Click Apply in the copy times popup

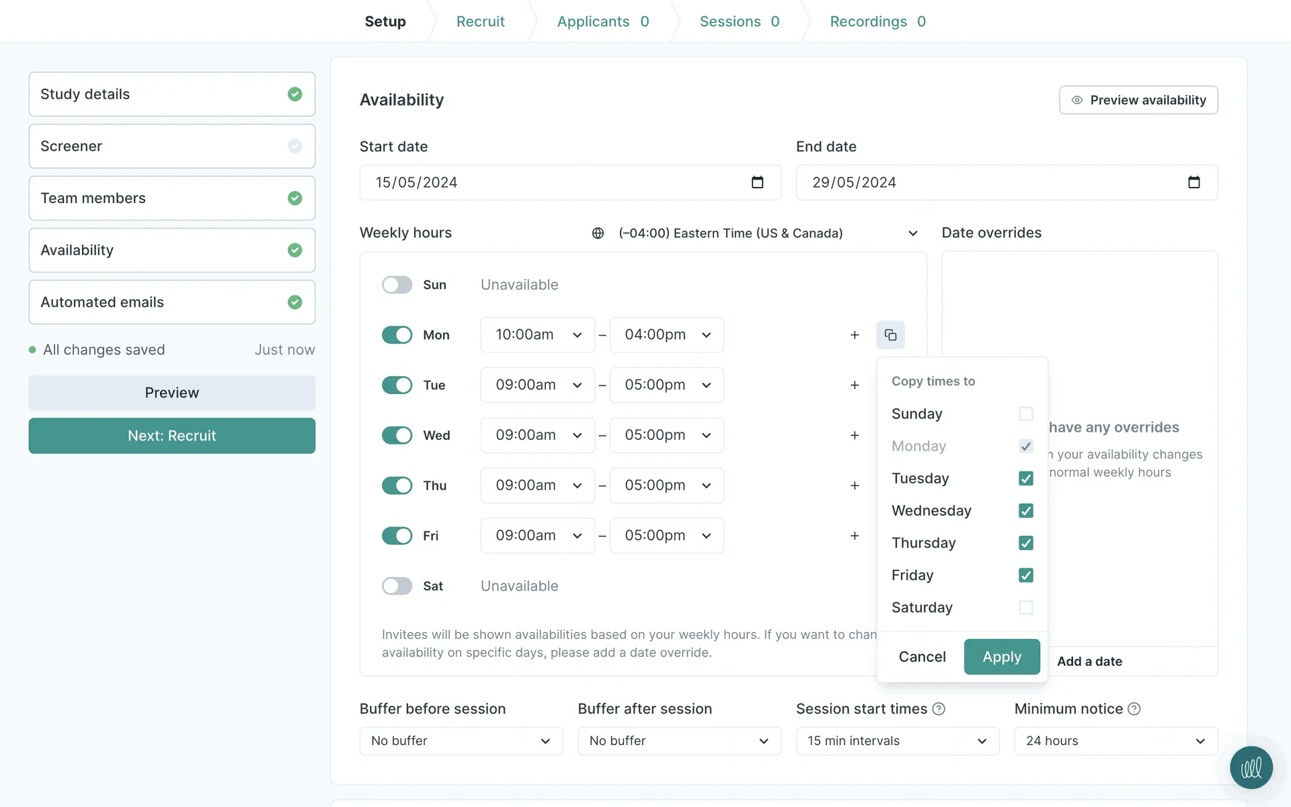[1001, 656]
